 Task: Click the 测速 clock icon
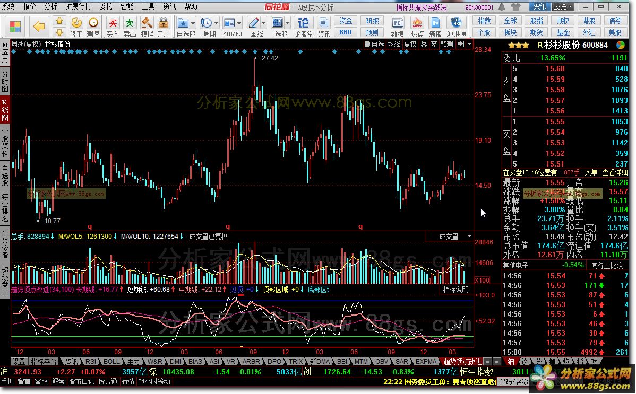pyautogui.click(x=93, y=23)
